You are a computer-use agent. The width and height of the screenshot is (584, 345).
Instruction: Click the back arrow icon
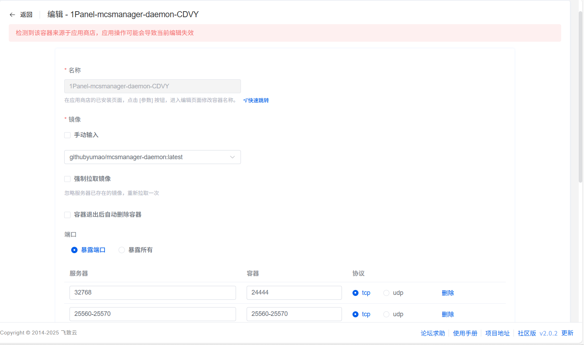pos(12,15)
